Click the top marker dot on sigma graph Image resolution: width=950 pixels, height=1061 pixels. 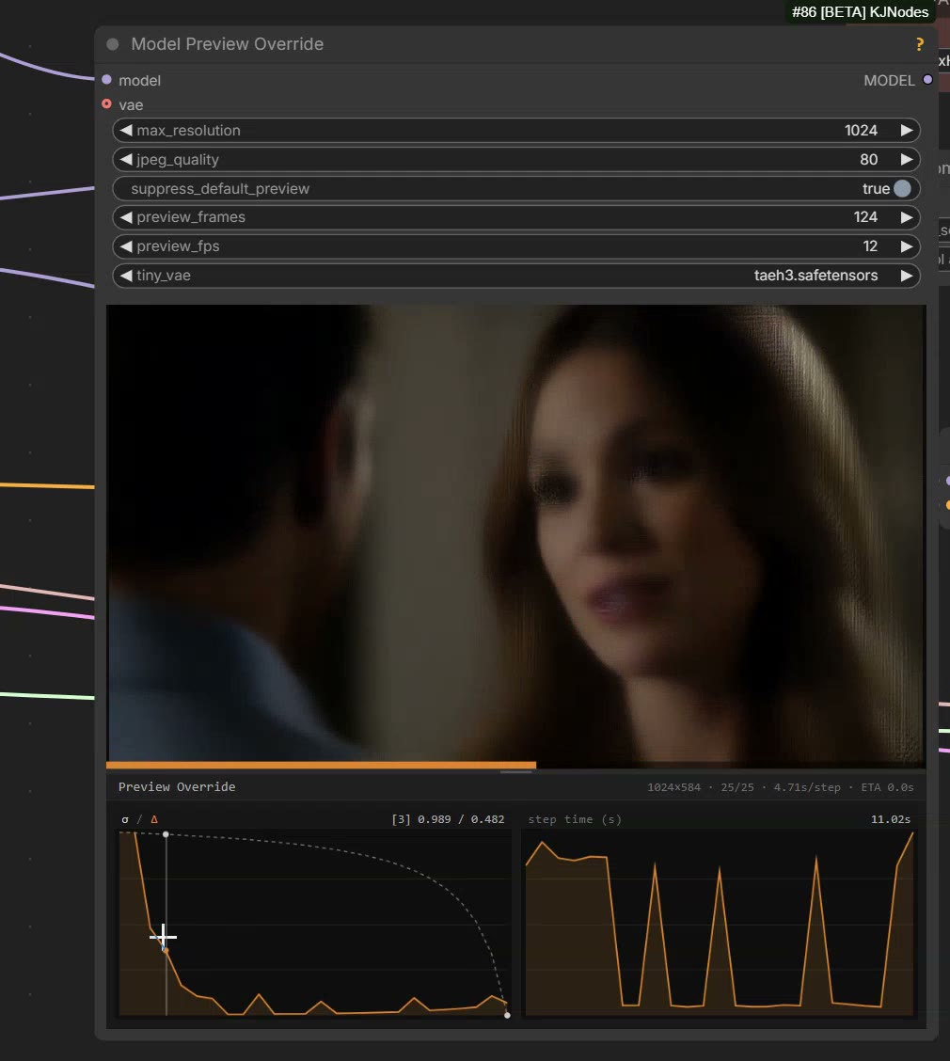[x=166, y=834]
